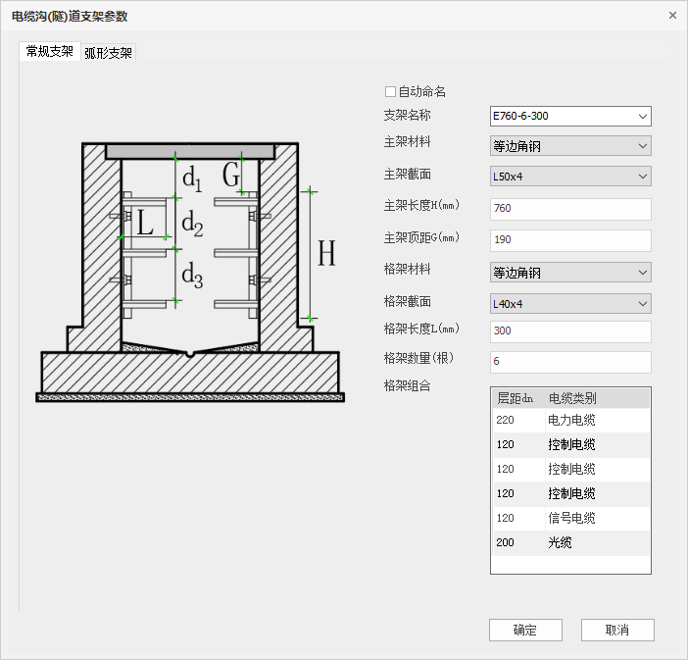
Task: Select the 120 信号电缆 row
Action: (570, 518)
